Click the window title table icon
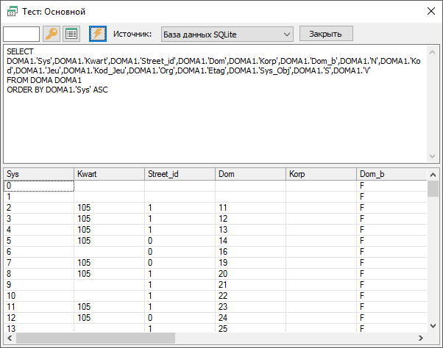This screenshot has height=348, width=443. coord(13,12)
